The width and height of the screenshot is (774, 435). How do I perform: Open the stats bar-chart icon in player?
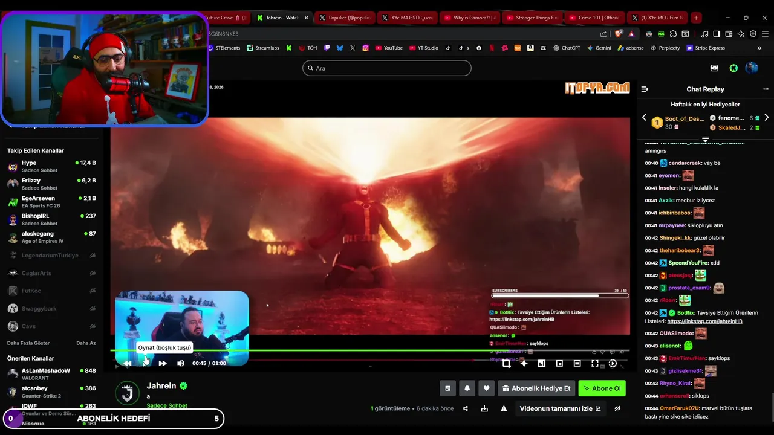point(542,363)
